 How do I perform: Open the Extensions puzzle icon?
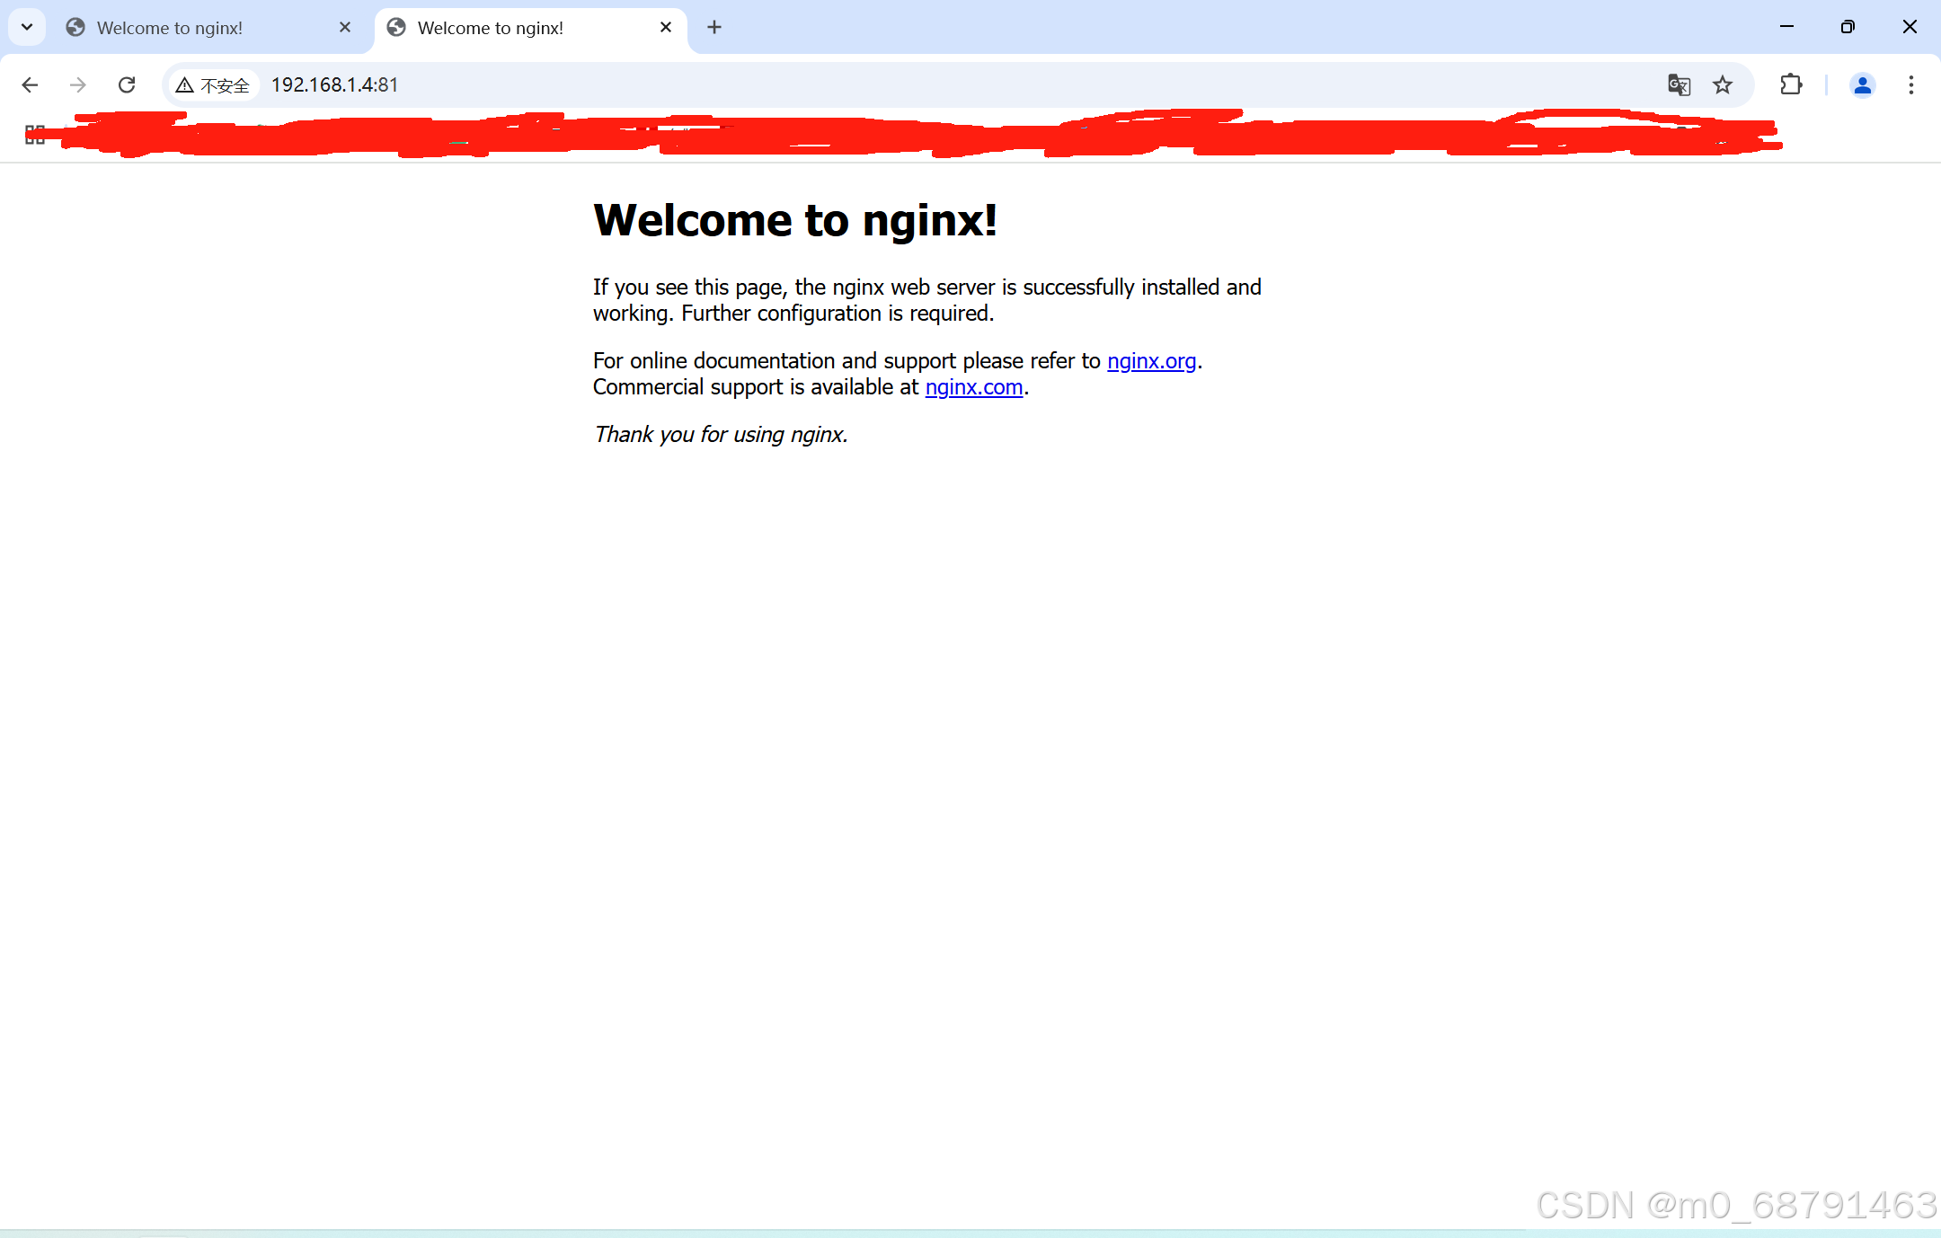1791,84
